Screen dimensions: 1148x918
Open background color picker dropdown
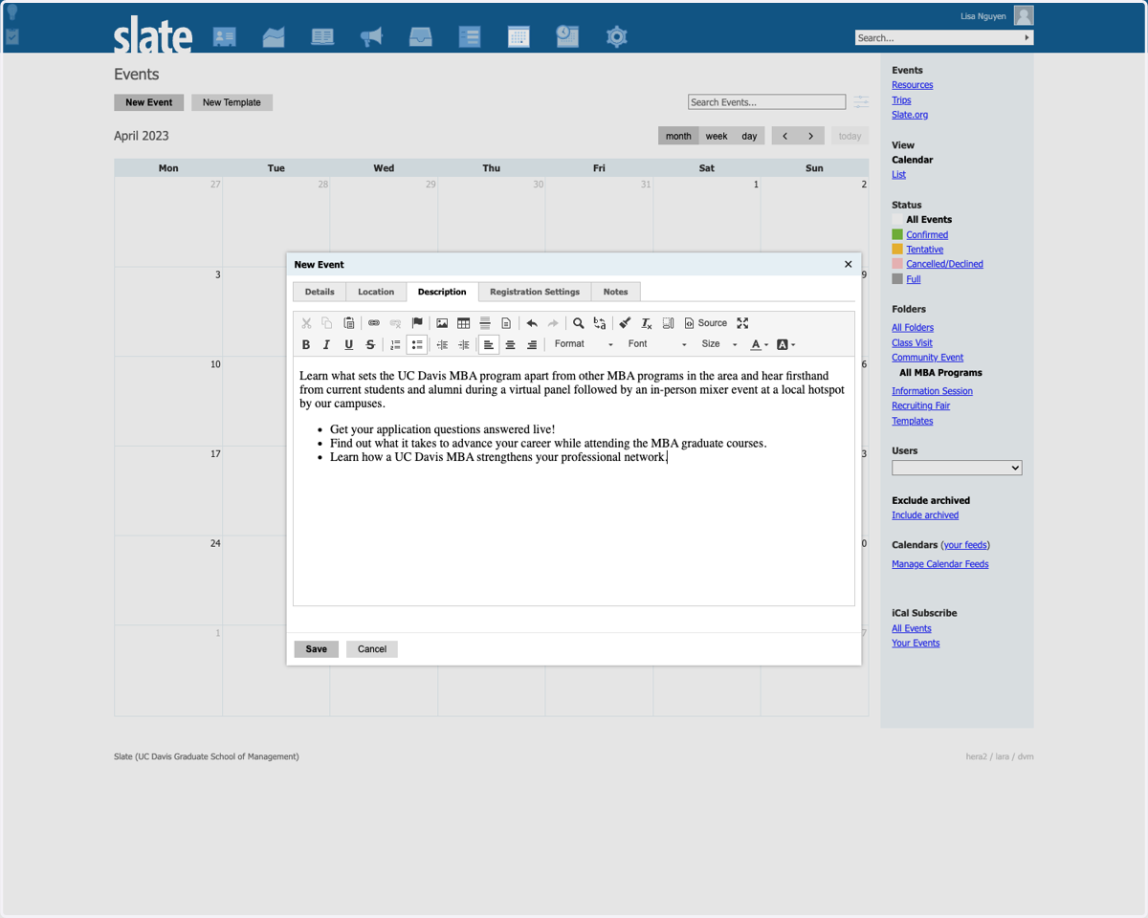785,344
